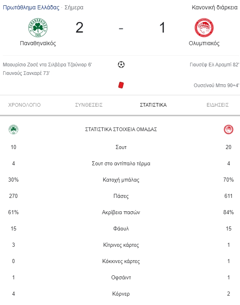Image resolution: width=240 pixels, height=305 pixels.
Task: Click the red card icon
Action: tap(121, 85)
